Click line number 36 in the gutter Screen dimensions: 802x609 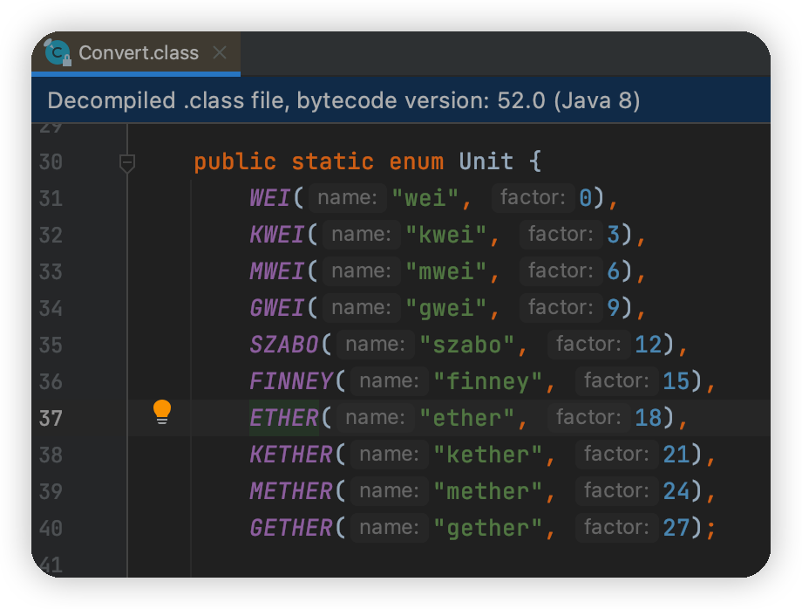[x=51, y=382]
